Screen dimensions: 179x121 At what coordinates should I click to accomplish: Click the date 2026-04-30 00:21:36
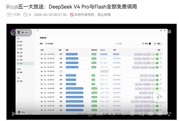coord(50,15)
